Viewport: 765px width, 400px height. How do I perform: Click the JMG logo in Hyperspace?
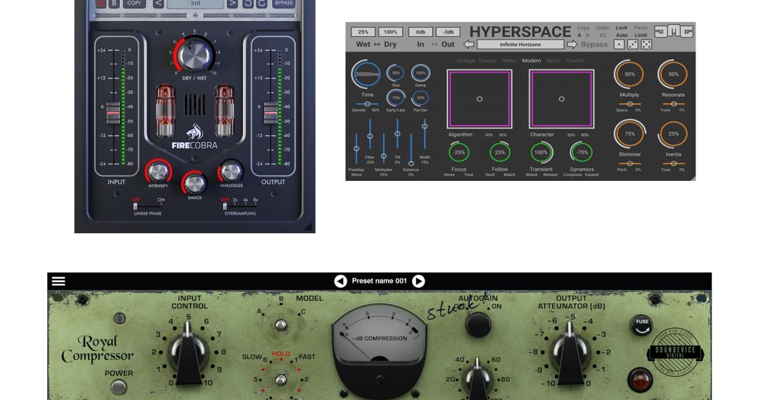pyautogui.click(x=674, y=31)
